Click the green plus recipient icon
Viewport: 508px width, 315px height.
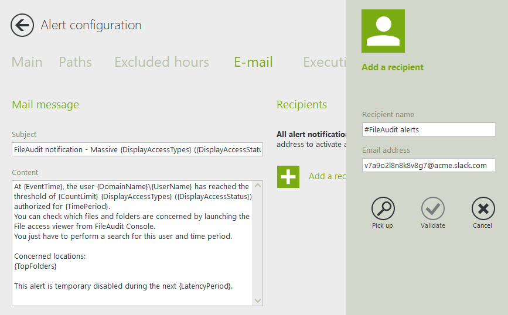point(288,176)
